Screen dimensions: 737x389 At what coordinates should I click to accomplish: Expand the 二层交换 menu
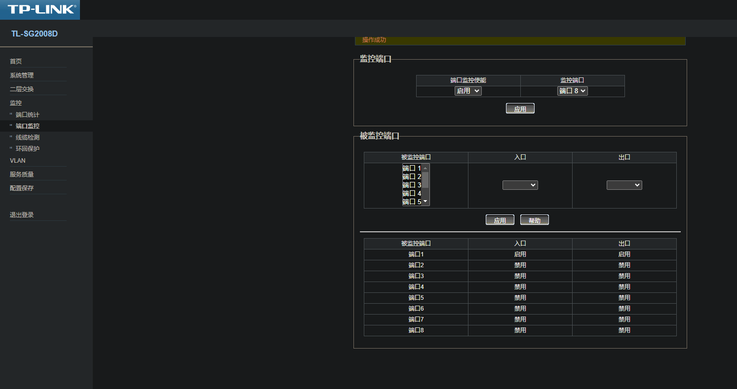[22, 89]
